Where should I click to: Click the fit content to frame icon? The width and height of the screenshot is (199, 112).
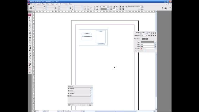click(x=120, y=7)
